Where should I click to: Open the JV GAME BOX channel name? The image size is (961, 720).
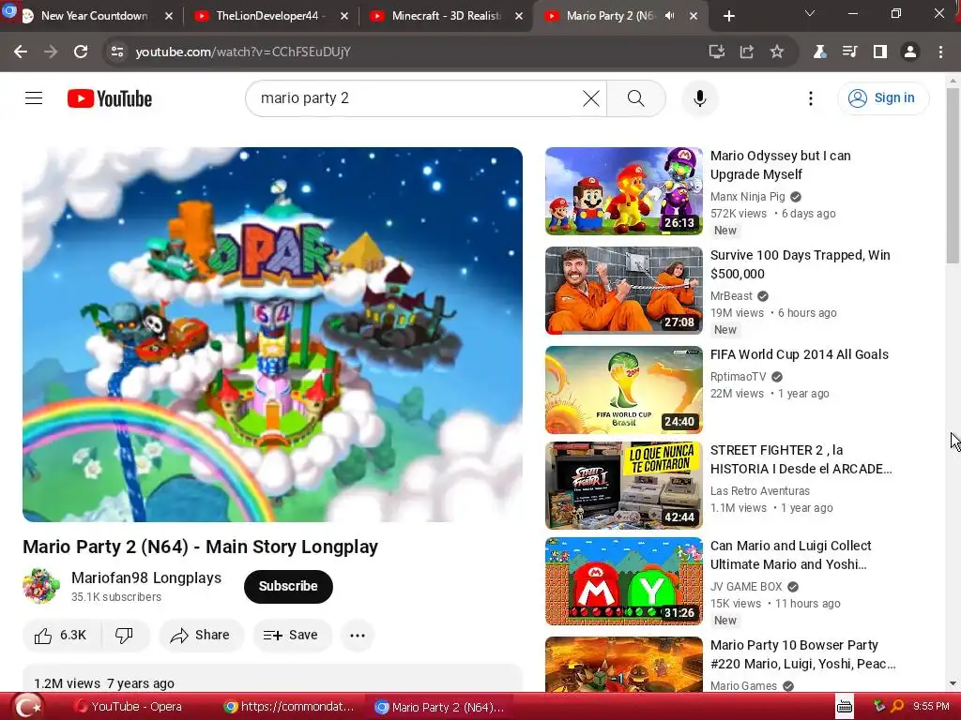746,587
